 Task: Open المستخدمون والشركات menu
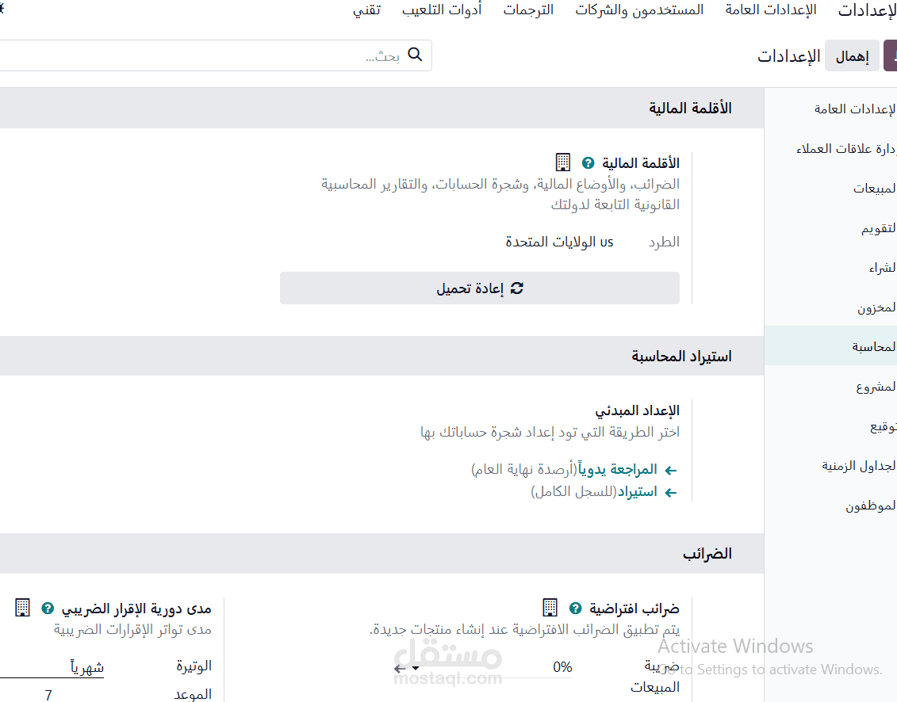point(639,10)
